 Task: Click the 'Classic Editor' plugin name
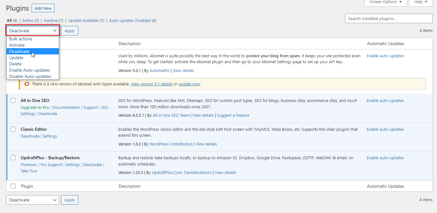(x=34, y=129)
